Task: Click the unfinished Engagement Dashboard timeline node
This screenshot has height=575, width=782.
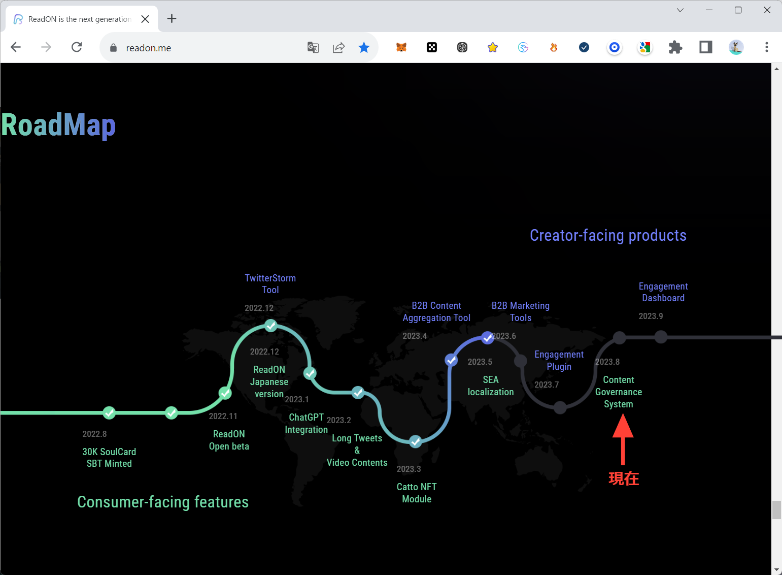Action: point(661,337)
